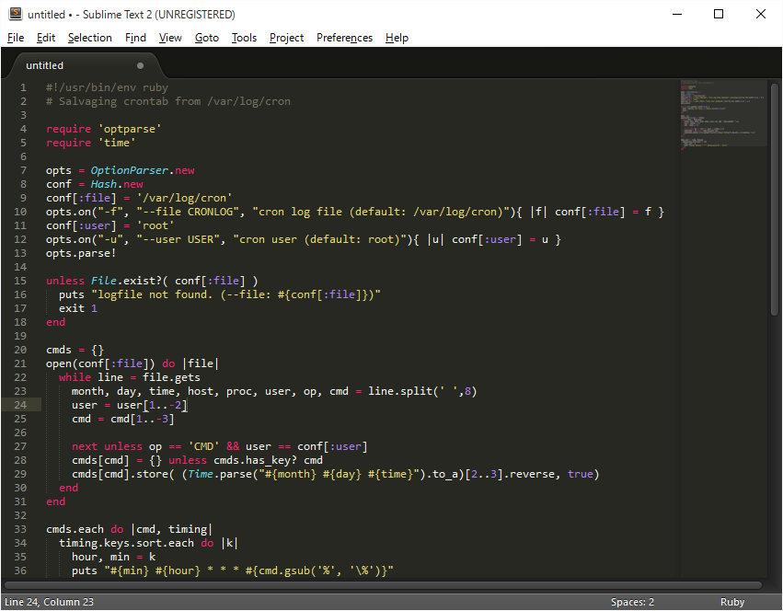Image resolution: width=783 pixels, height=611 pixels.
Task: Place cursor on the 'opts.parse!' line
Action: pos(80,253)
